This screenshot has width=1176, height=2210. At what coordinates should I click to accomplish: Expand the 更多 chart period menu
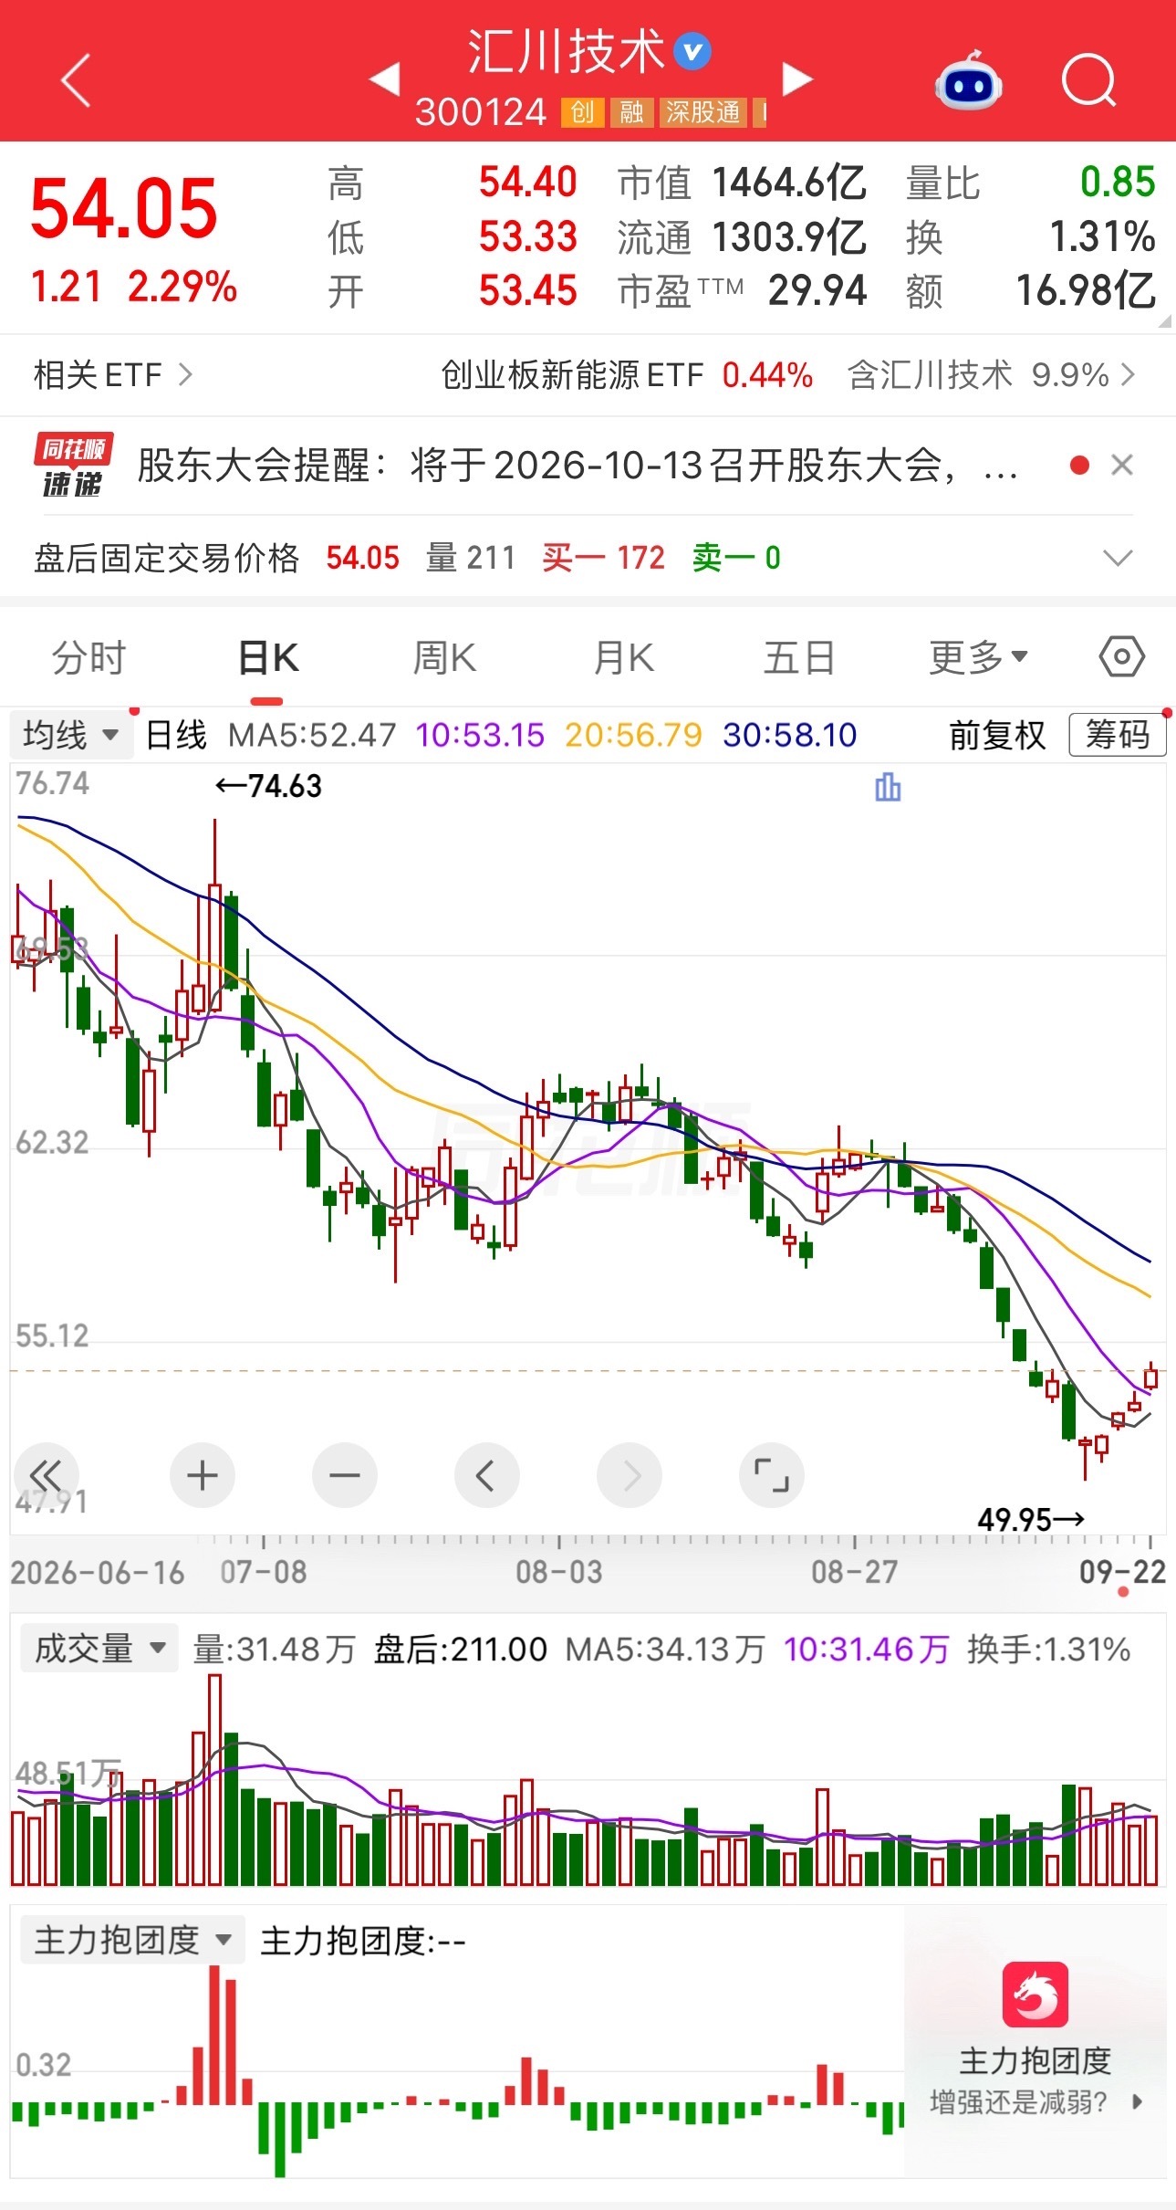point(978,657)
